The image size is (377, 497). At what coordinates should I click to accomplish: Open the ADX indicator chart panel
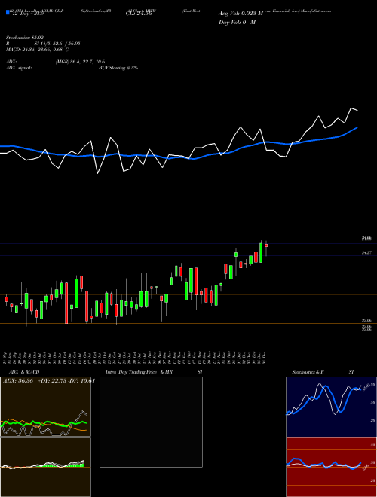click(45, 407)
